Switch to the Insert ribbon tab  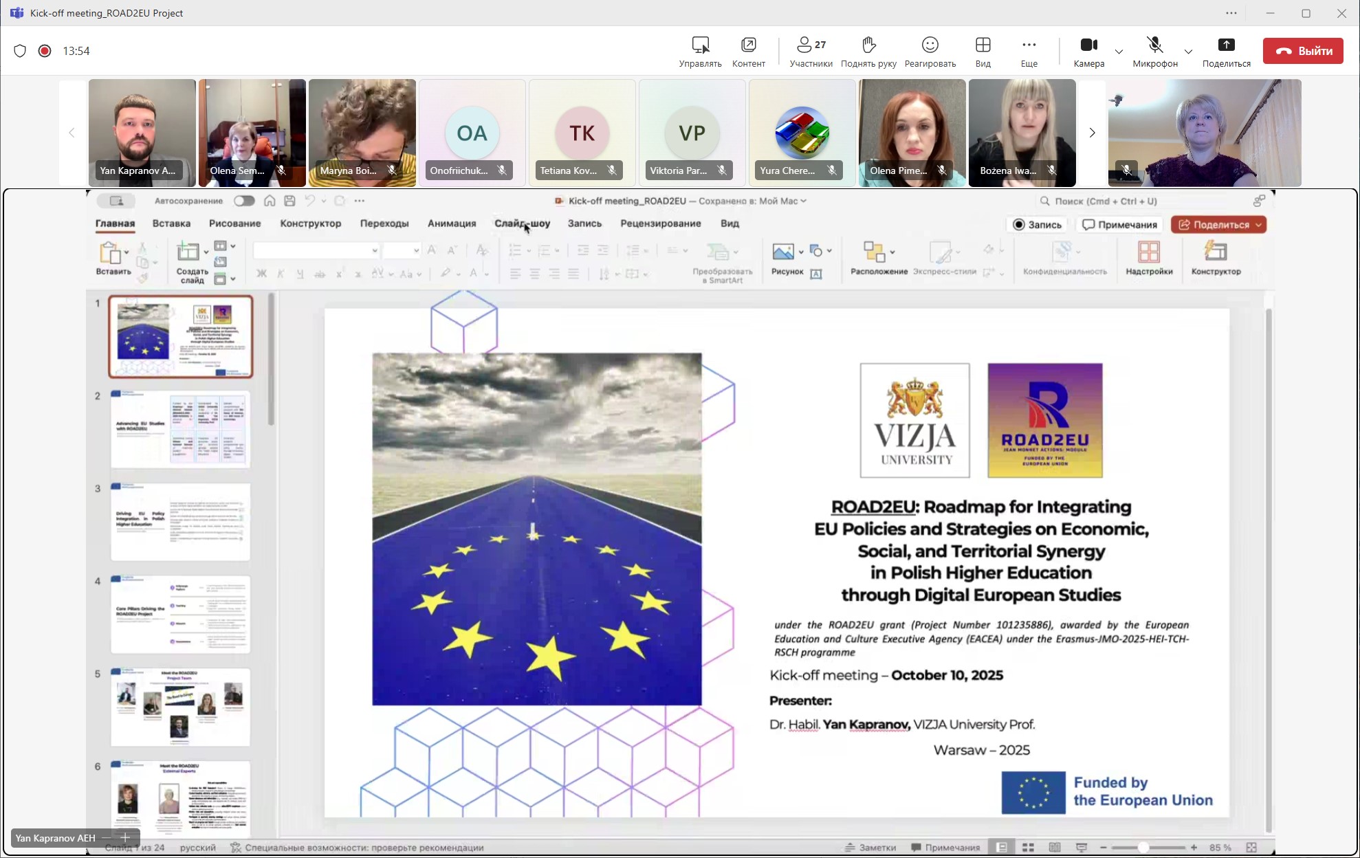pos(171,223)
